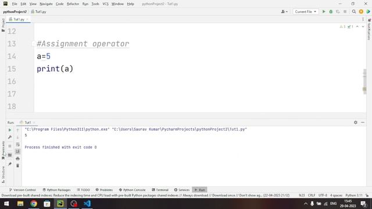Open Windows Start menu
Screen dimensions: 372x209
pyautogui.click(x=6, y=204)
